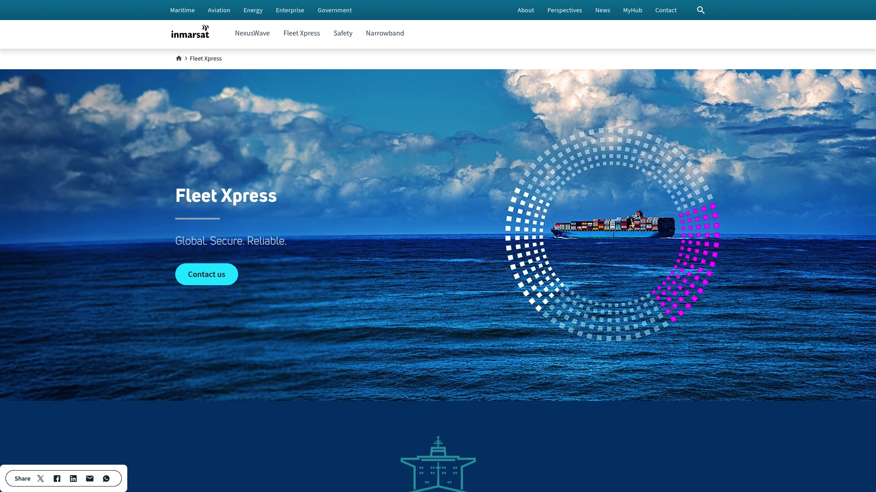Image resolution: width=876 pixels, height=492 pixels.
Task: Select the NexusWave nav item
Action: pyautogui.click(x=252, y=33)
